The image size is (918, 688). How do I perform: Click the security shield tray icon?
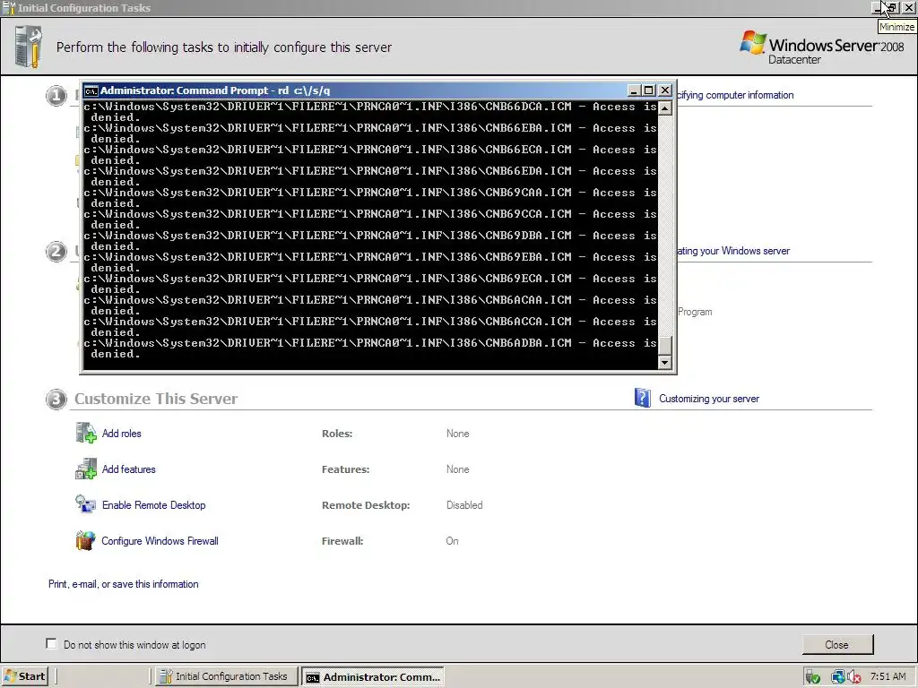pyautogui.click(x=812, y=677)
